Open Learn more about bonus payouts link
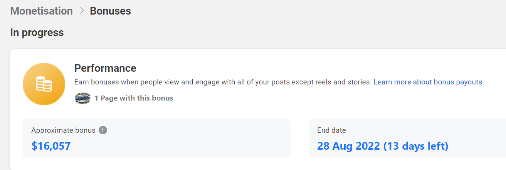The height and width of the screenshot is (170, 506). coord(428,82)
